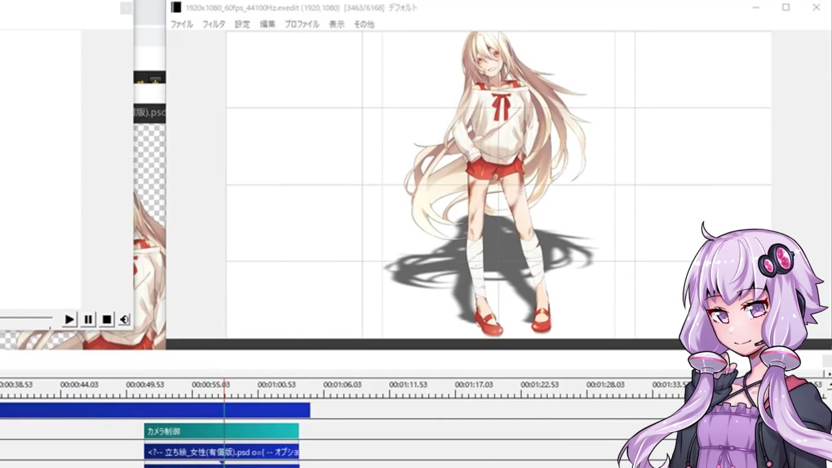
Task: Click the AviUtl app icon in title bar
Action: 176,8
